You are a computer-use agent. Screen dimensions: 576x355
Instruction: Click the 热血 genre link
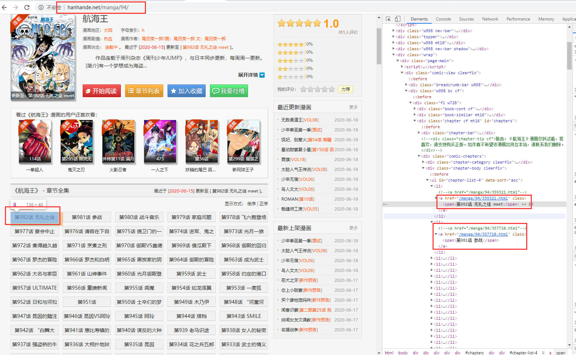pos(108,39)
